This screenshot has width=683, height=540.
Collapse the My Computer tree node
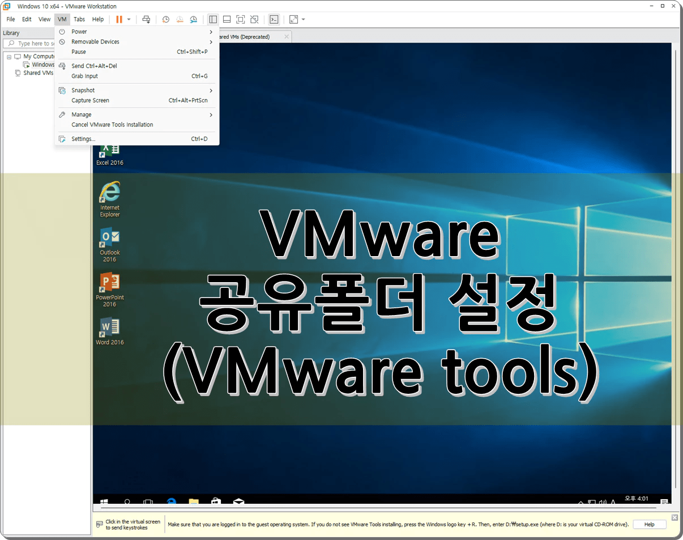pyautogui.click(x=9, y=57)
